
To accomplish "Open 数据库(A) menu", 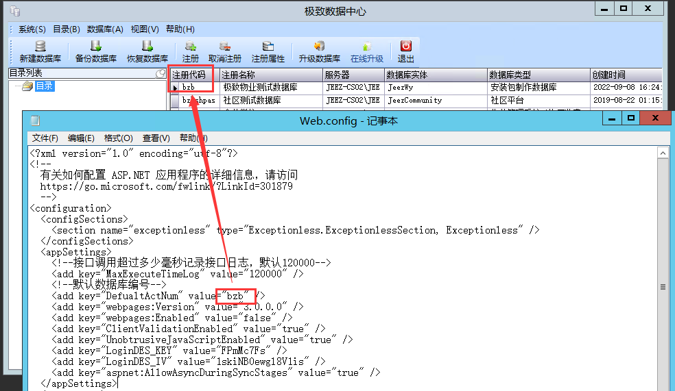I will (x=105, y=29).
